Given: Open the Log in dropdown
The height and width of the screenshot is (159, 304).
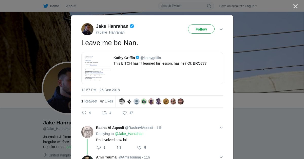Looking at the screenshot, I should pos(251,6).
